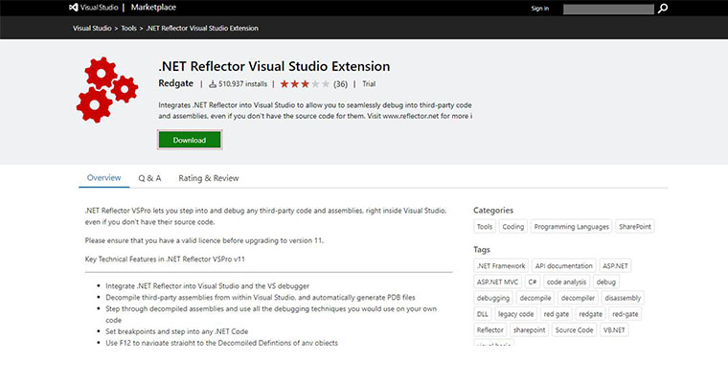Click the decompiler tag
This screenshot has height=383, width=728.
click(x=578, y=298)
